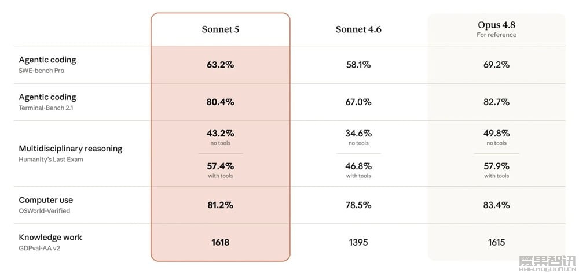Image resolution: width=579 pixels, height=274 pixels.
Task: Click the Opus 4.8 column header
Action: [x=496, y=25]
